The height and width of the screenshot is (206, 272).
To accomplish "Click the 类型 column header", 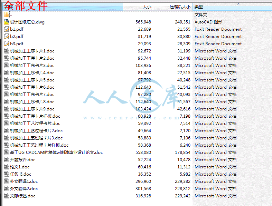I will click(x=199, y=7).
